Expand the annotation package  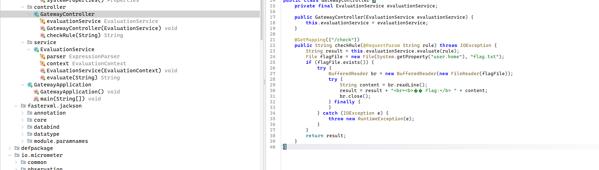tap(23, 113)
